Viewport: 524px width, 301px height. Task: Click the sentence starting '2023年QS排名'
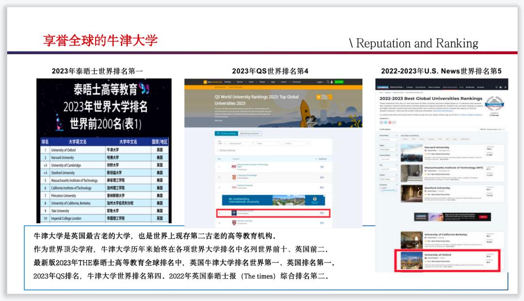[x=181, y=276]
